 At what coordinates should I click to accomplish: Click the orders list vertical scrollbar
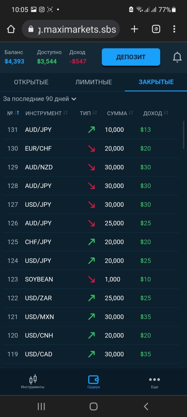click(x=184, y=135)
